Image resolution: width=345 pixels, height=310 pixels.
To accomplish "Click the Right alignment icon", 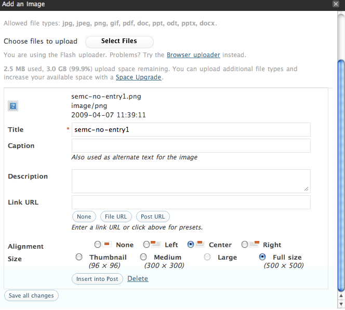I will pyautogui.click(x=254, y=244).
